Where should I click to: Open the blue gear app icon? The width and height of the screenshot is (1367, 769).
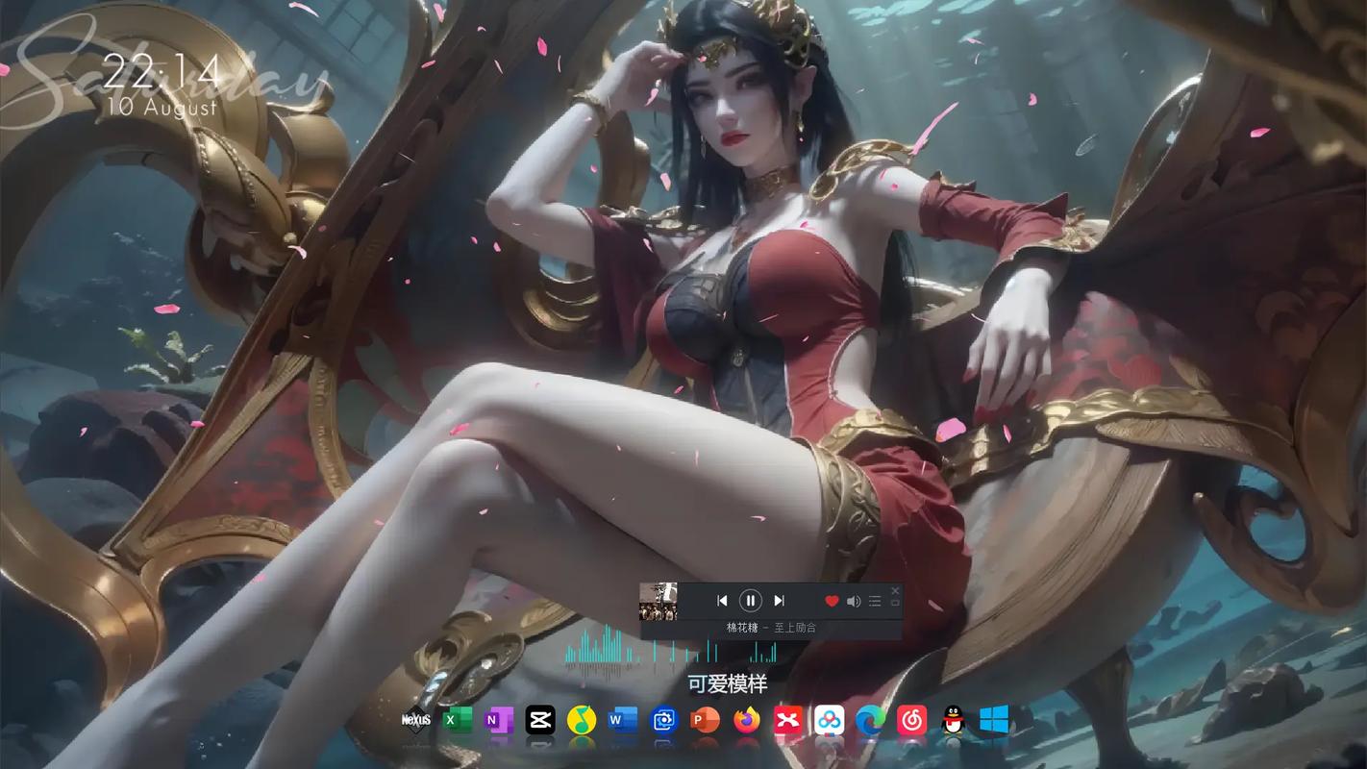pos(664,719)
